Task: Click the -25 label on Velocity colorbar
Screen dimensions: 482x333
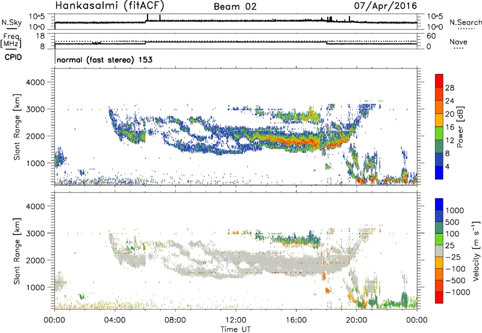Action: (x=453, y=257)
